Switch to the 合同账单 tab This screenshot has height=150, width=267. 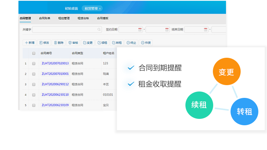45,18
